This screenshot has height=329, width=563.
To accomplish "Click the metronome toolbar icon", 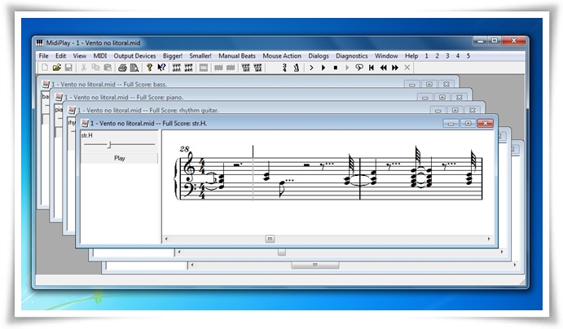I will tap(297, 68).
